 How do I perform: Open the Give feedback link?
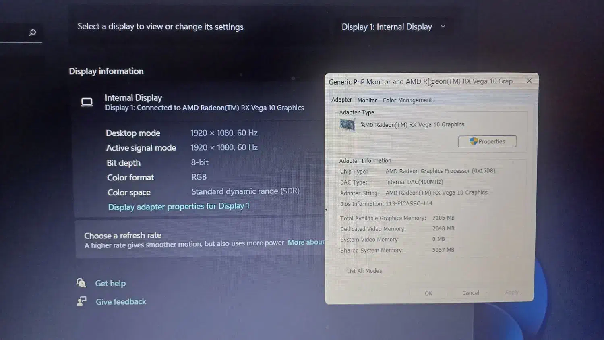[121, 301]
